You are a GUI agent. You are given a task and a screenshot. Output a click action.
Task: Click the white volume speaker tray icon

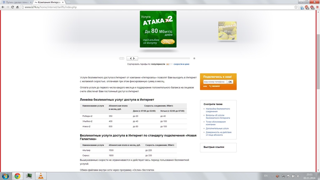[x=298, y=176]
